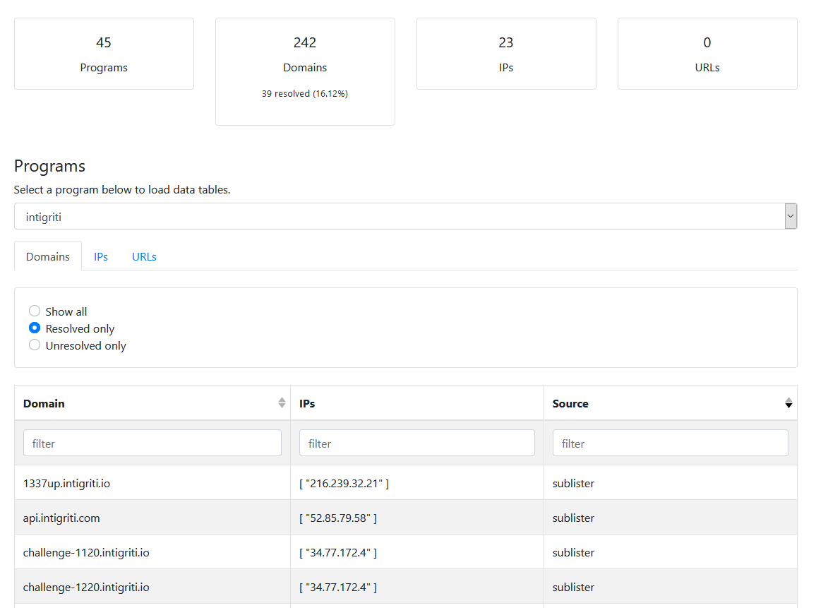Click the 52.85.79.58 IP cell
816x608 pixels.
[417, 518]
